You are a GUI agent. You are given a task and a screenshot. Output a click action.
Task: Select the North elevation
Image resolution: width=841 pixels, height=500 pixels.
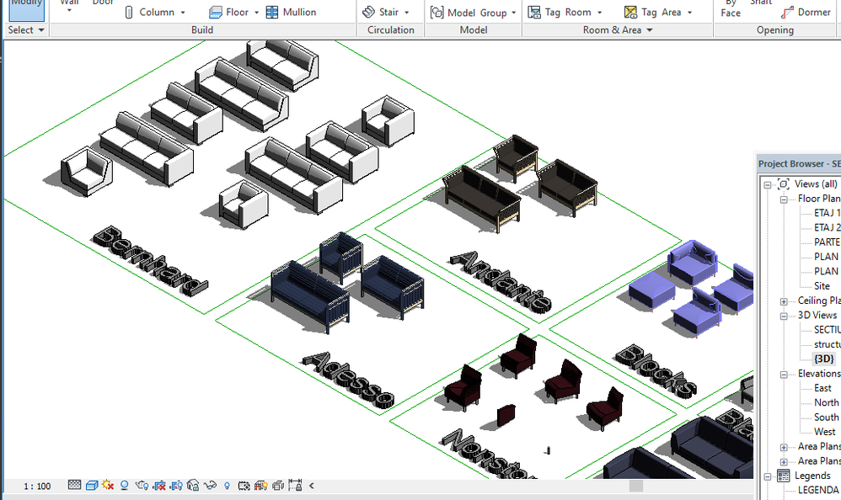tap(827, 402)
